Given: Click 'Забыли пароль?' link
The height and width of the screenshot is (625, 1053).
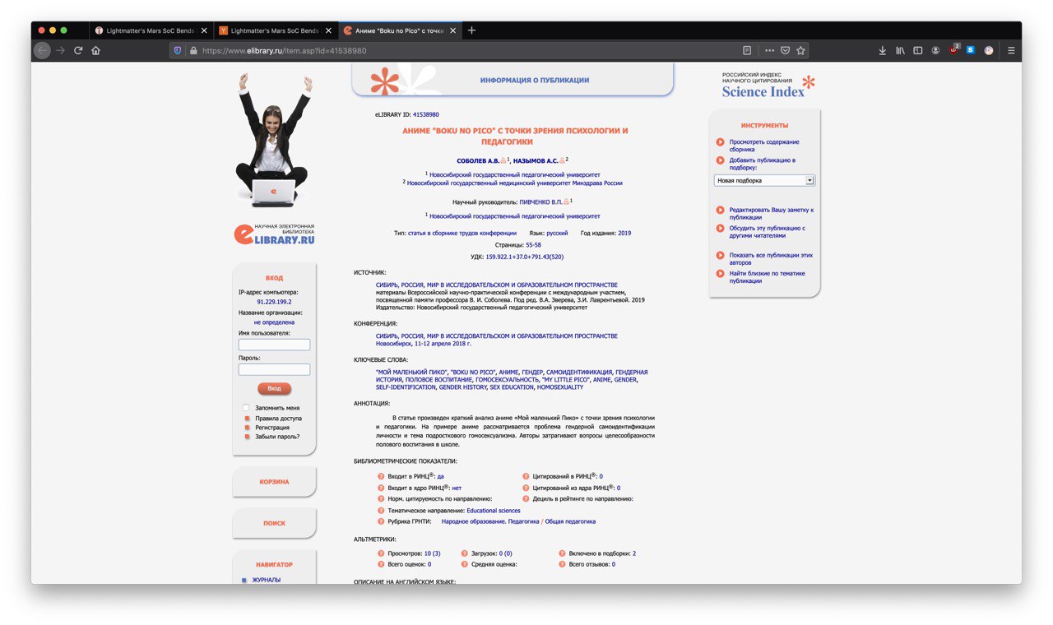Looking at the screenshot, I should (x=277, y=437).
